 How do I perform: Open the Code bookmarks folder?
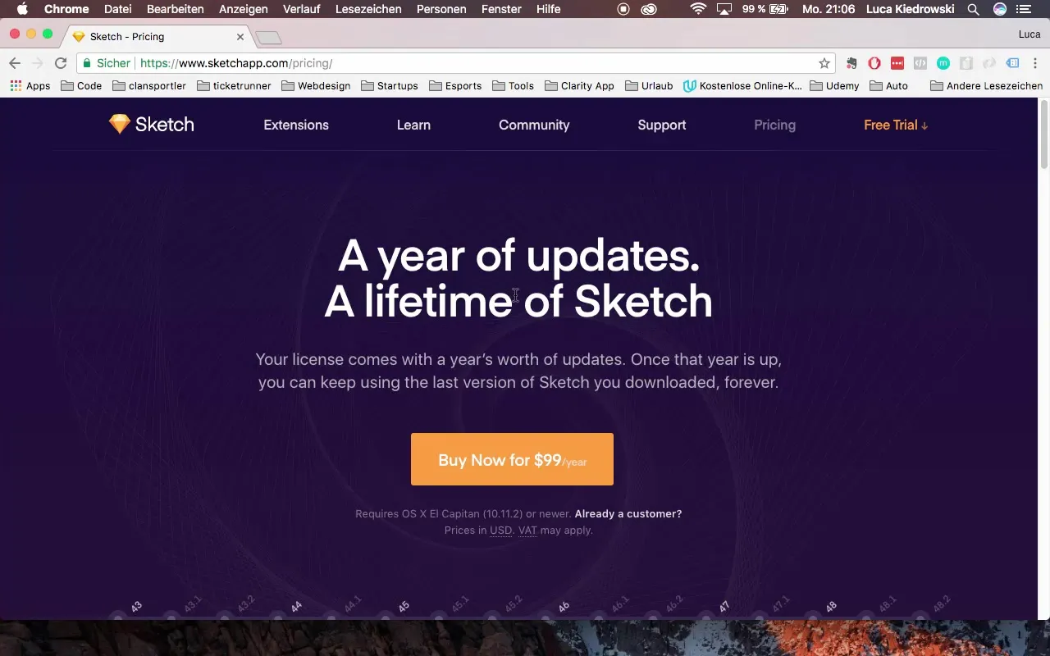[82, 85]
